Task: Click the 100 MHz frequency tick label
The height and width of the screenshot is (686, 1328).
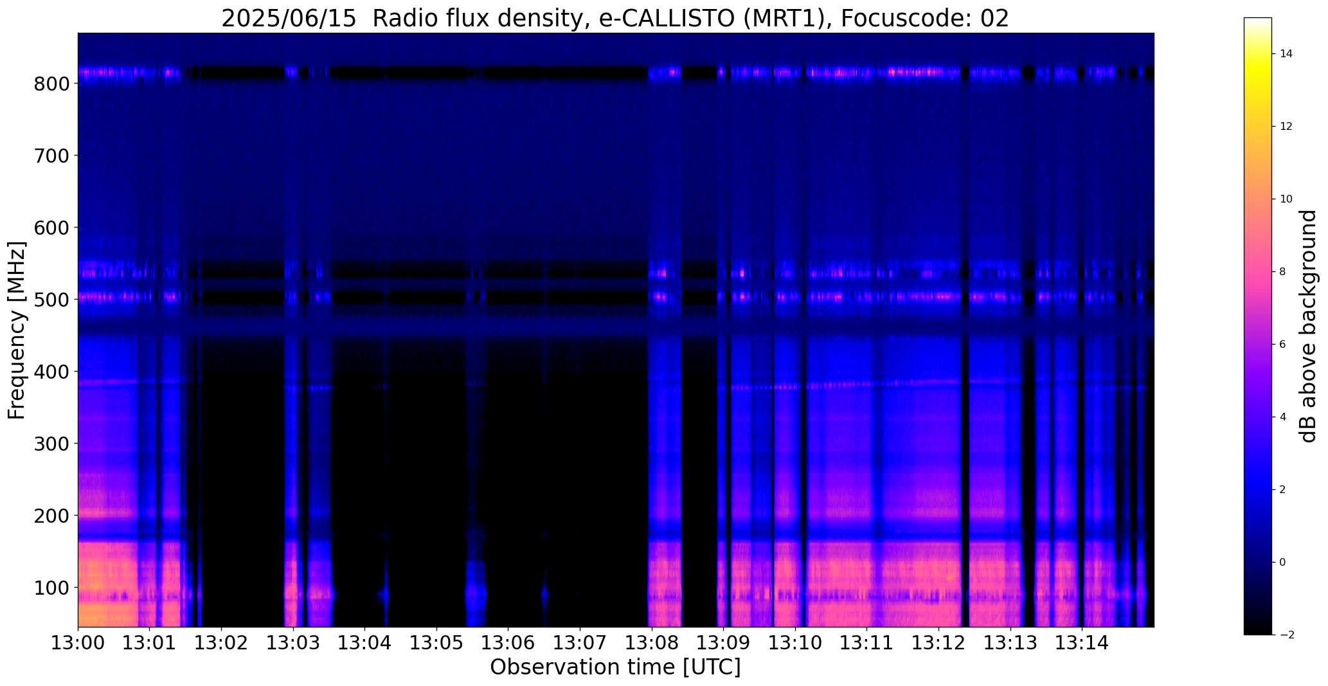Action: tap(51, 588)
